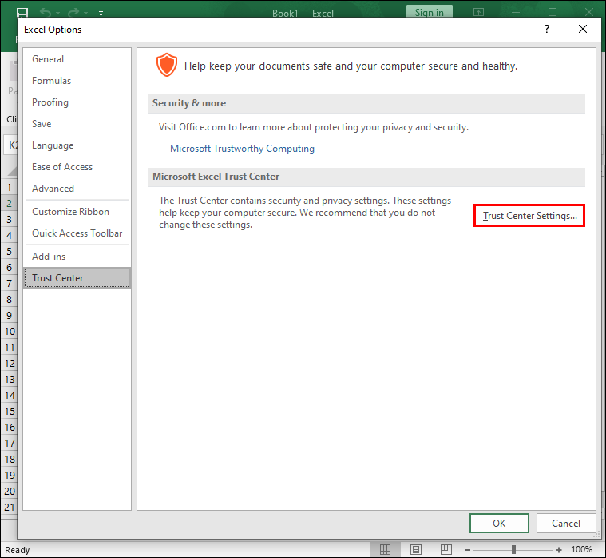The height and width of the screenshot is (558, 606).
Task: Click zoom out minus button
Action: (468, 550)
